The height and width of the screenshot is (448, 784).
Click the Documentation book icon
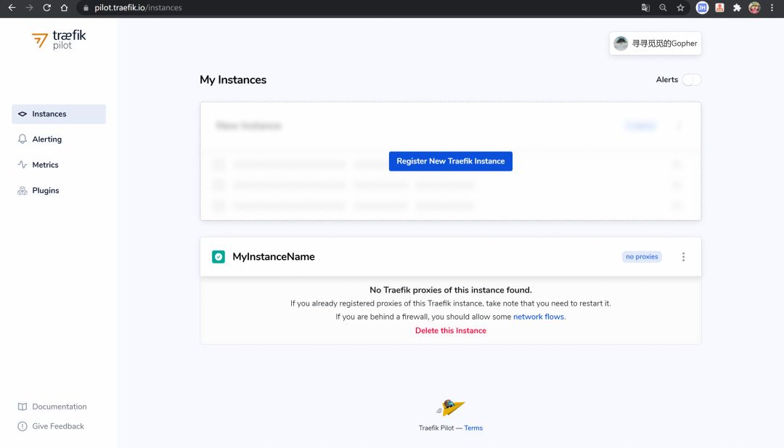(22, 407)
